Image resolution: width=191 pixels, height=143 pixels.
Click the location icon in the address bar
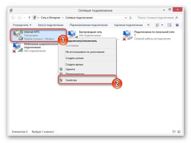click(x=35, y=18)
